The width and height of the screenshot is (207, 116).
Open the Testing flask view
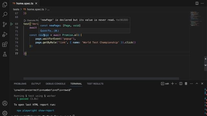point(5,54)
